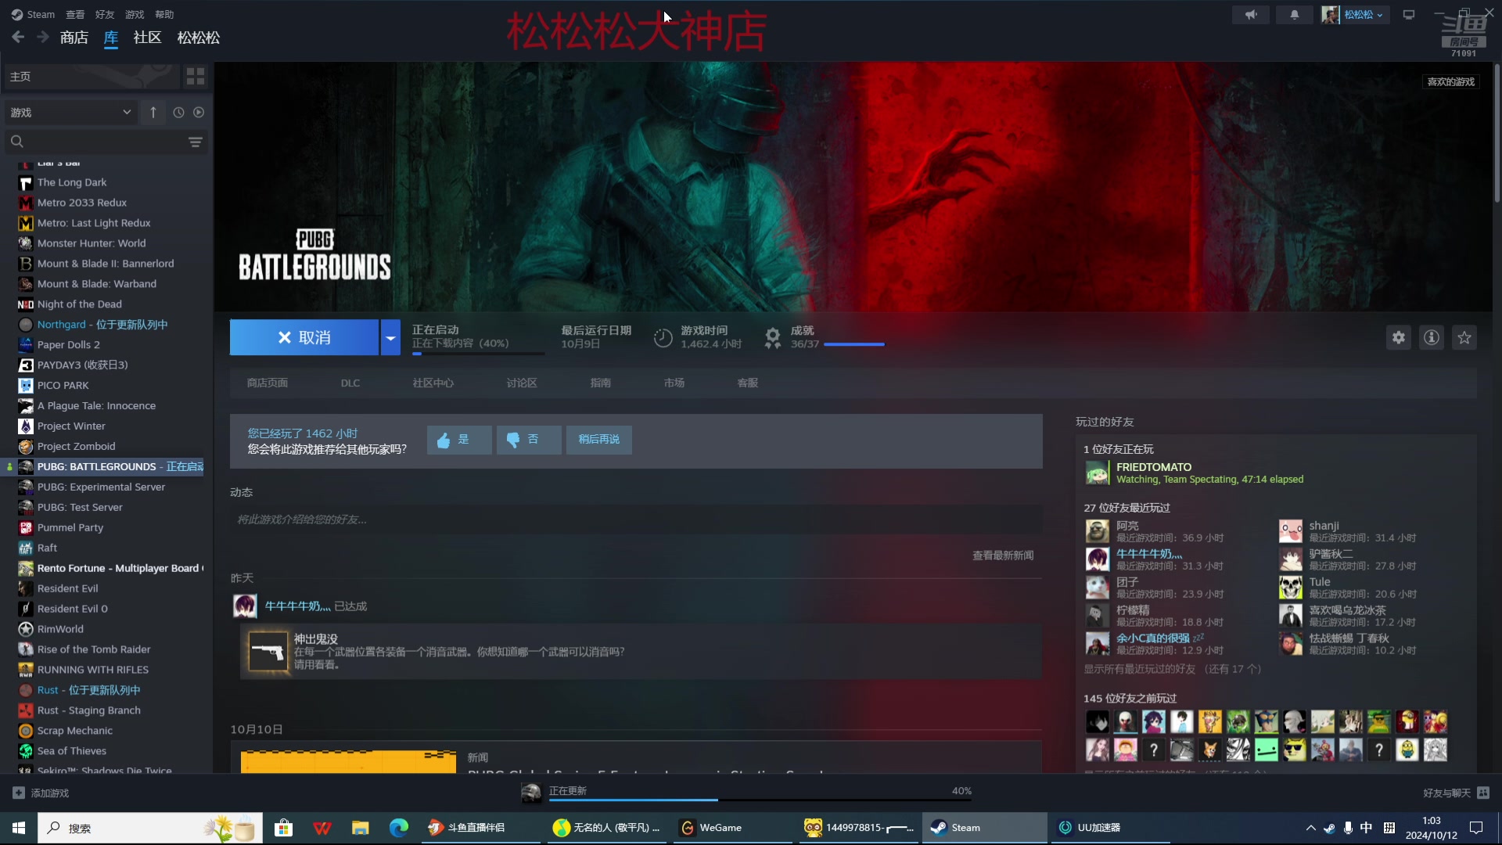
Task: Open friend Tule's avatar
Action: 1291,587
